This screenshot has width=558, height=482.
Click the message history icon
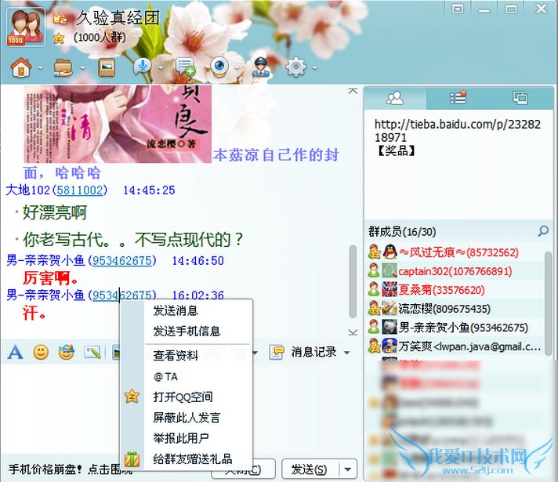click(x=277, y=353)
